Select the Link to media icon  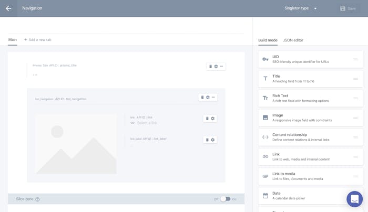[265, 176]
